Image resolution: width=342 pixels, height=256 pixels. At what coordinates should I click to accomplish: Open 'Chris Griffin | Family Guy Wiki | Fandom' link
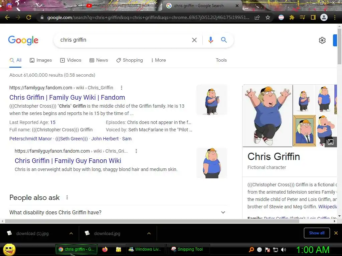67,98
